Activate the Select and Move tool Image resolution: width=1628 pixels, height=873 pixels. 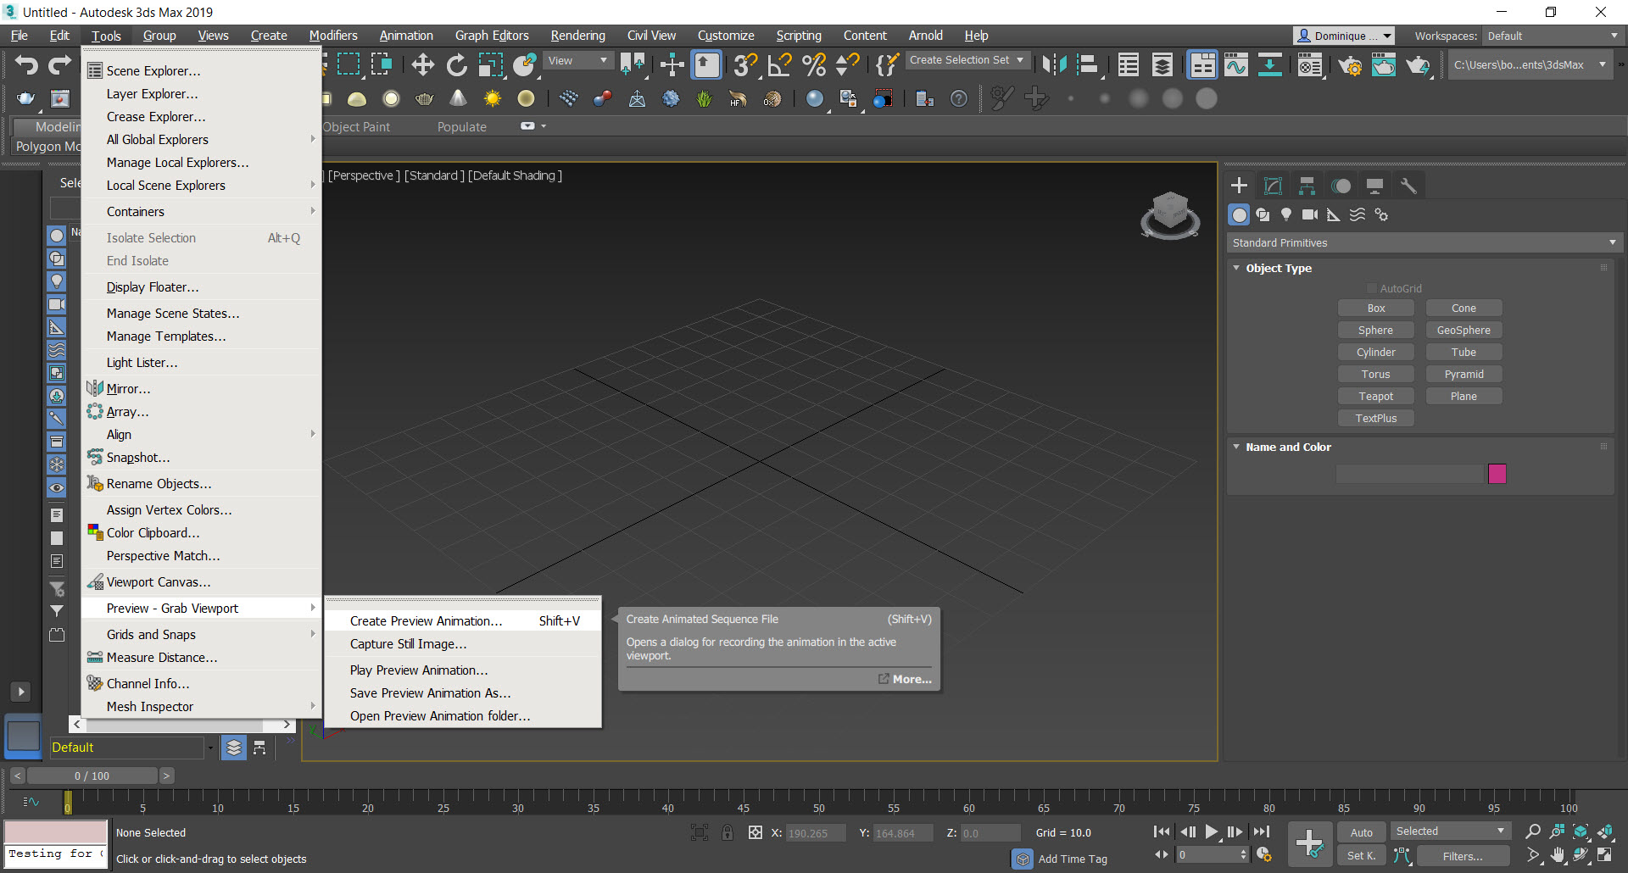tap(422, 65)
